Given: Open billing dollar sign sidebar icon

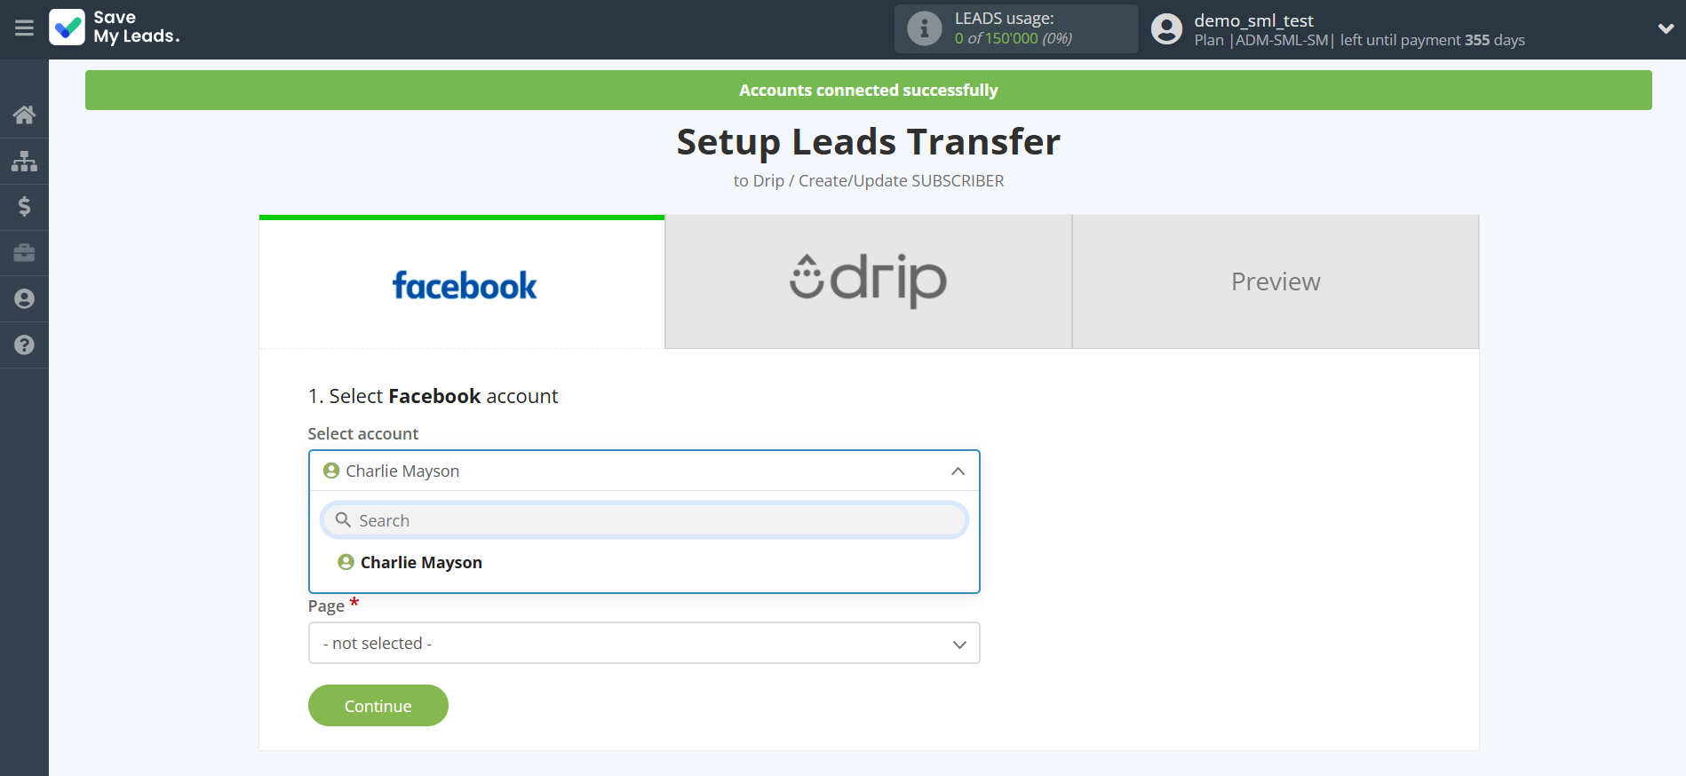Looking at the screenshot, I should tap(24, 207).
